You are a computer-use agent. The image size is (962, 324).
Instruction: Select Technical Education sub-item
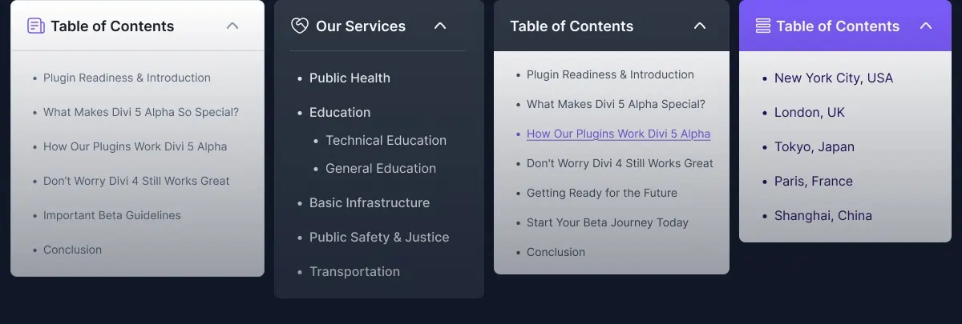(386, 140)
